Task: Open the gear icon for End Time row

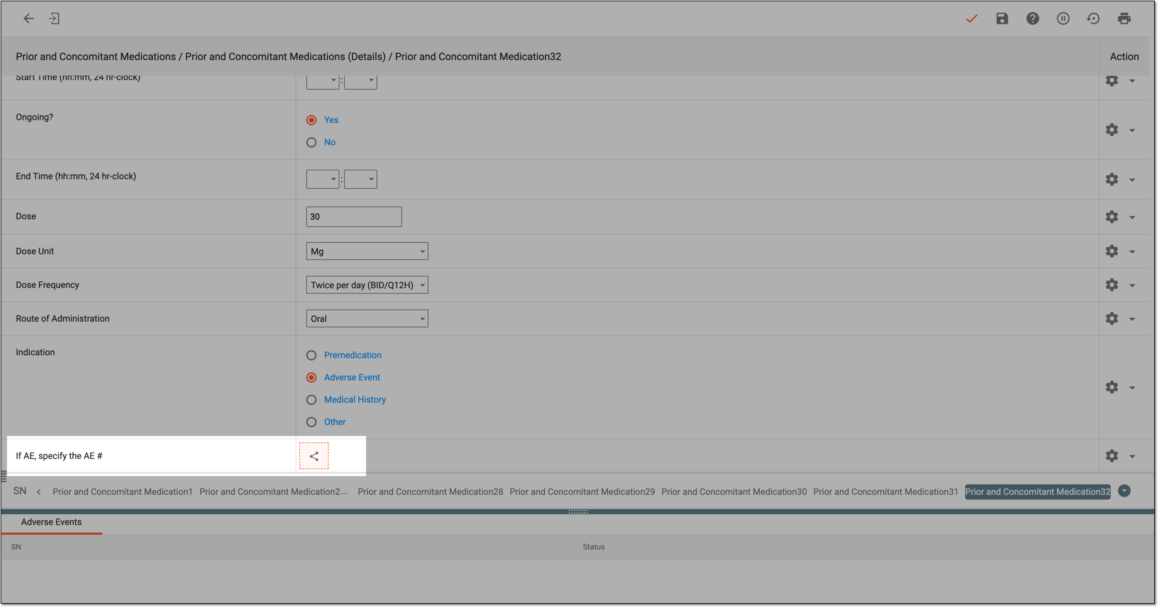Action: click(1112, 179)
